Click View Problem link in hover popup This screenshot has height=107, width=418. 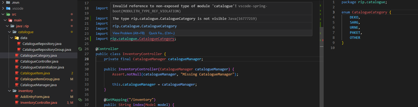[128, 33]
